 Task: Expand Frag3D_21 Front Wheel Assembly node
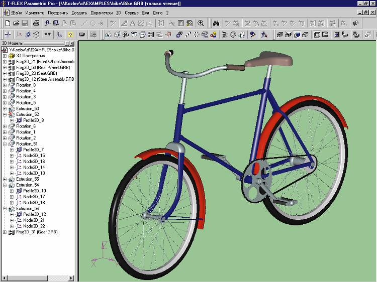point(5,62)
